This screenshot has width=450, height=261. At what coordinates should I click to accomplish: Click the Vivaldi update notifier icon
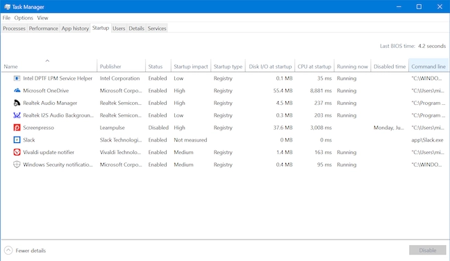pyautogui.click(x=17, y=152)
